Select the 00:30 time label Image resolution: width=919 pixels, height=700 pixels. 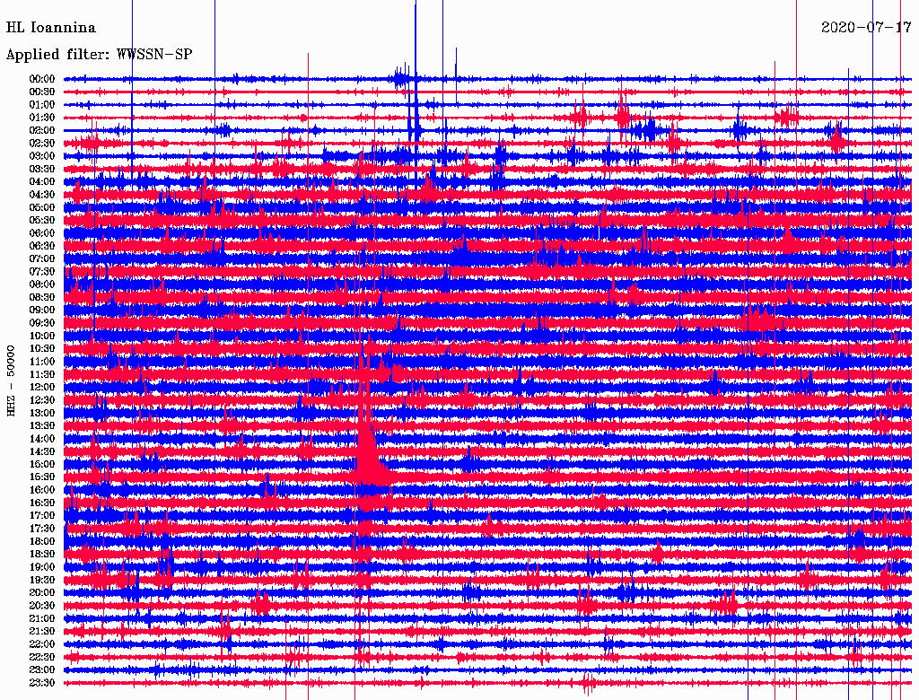42,92
